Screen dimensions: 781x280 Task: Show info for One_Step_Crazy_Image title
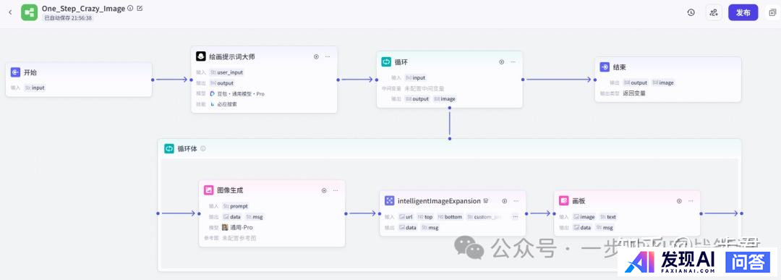[x=130, y=8]
